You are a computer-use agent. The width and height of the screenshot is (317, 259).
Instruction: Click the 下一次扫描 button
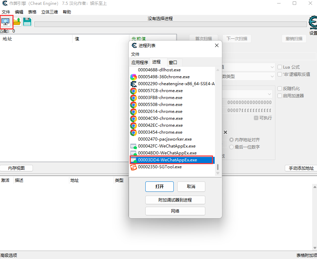(237, 38)
